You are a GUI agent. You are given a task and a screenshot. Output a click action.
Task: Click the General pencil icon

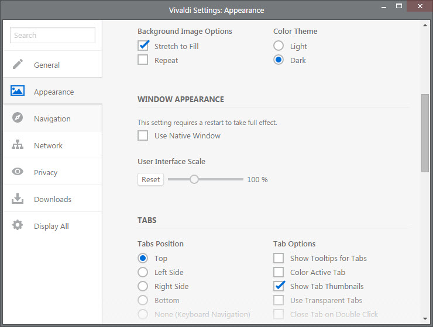[18, 64]
